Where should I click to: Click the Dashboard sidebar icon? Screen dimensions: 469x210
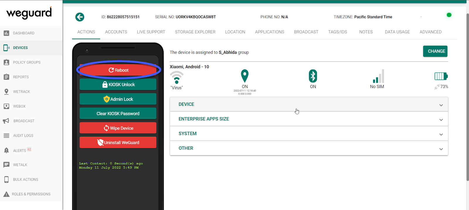pos(6,33)
